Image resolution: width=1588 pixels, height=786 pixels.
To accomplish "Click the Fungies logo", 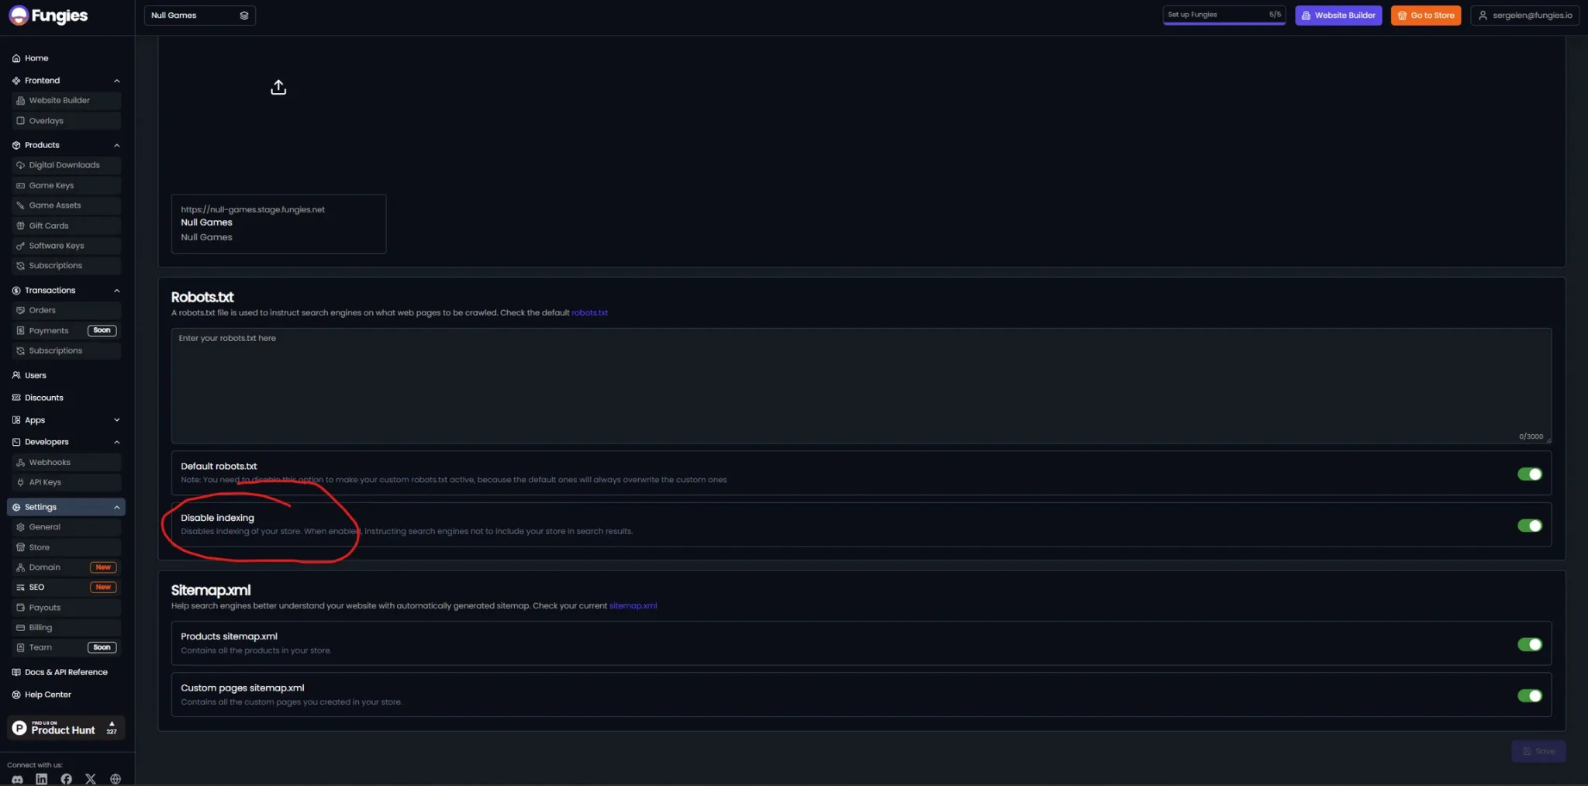I will [48, 16].
